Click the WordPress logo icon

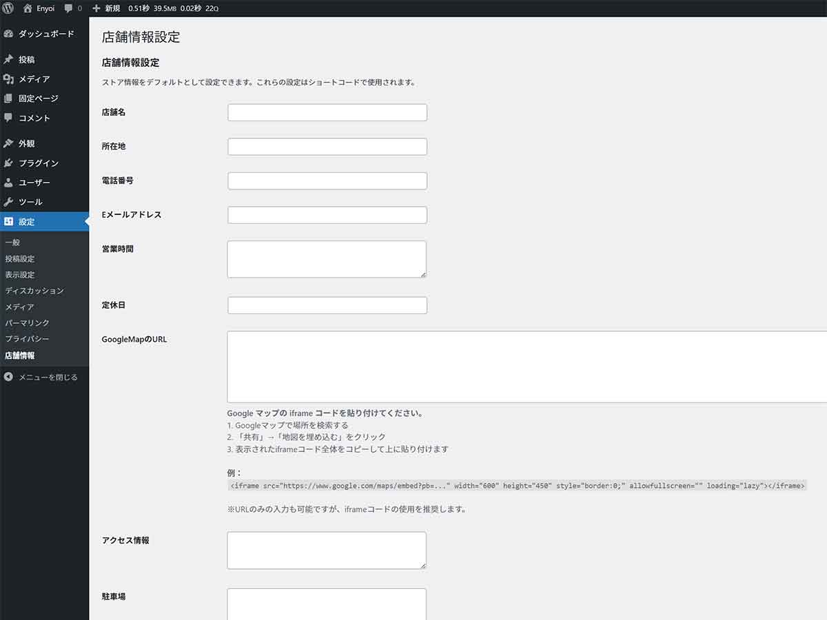pos(8,8)
